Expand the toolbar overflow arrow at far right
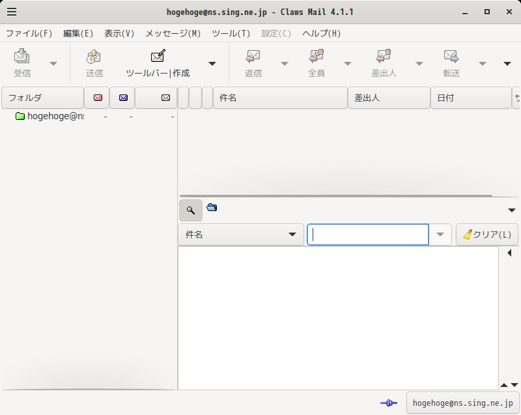Screen dimensions: 521x415 (x=507, y=63)
